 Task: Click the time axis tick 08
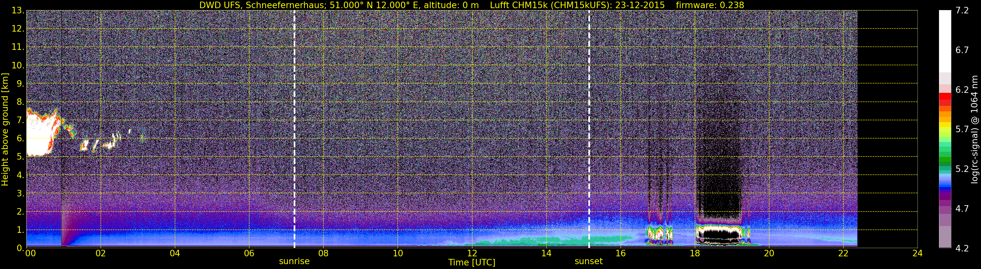tap(323, 254)
